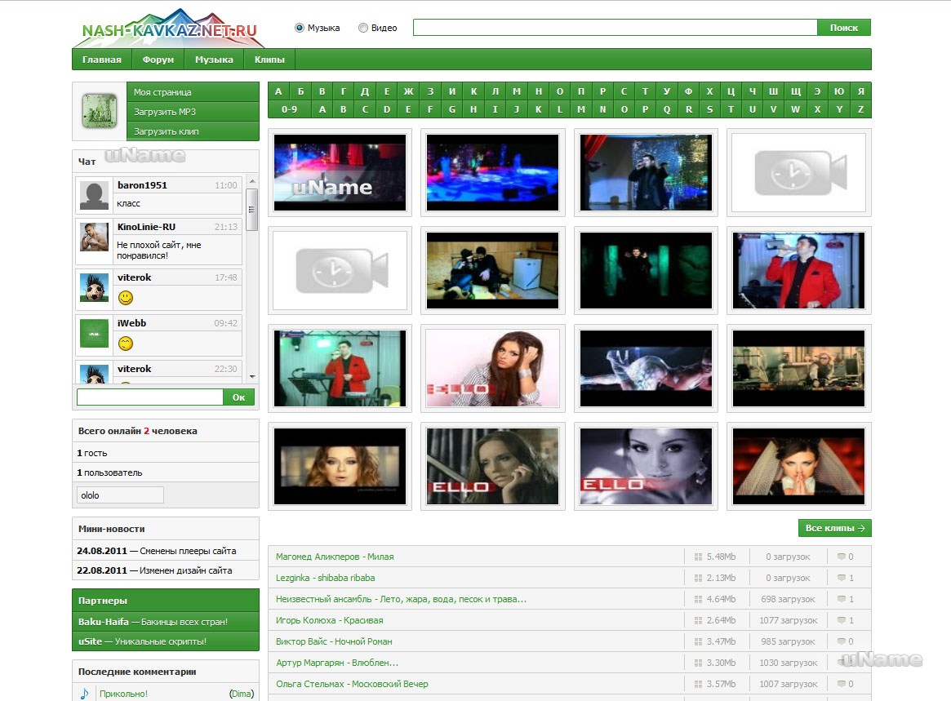Click viterok avatar at 17:48 message

[94, 287]
